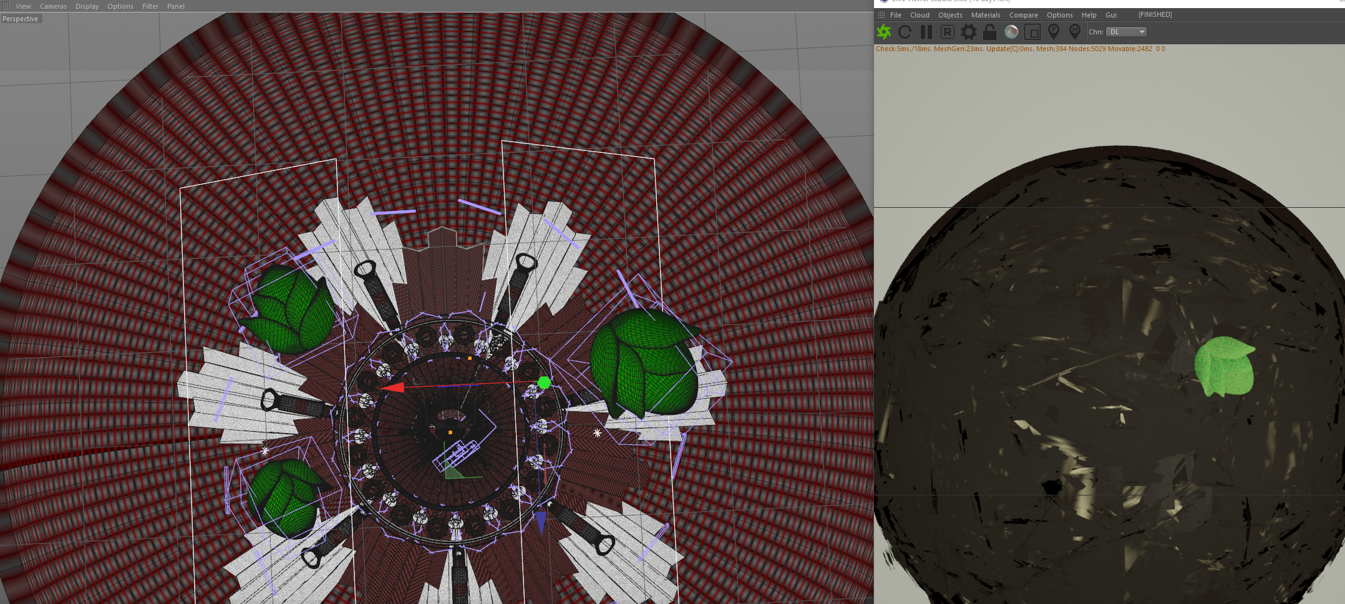Open the viewport Cameras menu
Viewport: 1345px width, 604px height.
(53, 6)
